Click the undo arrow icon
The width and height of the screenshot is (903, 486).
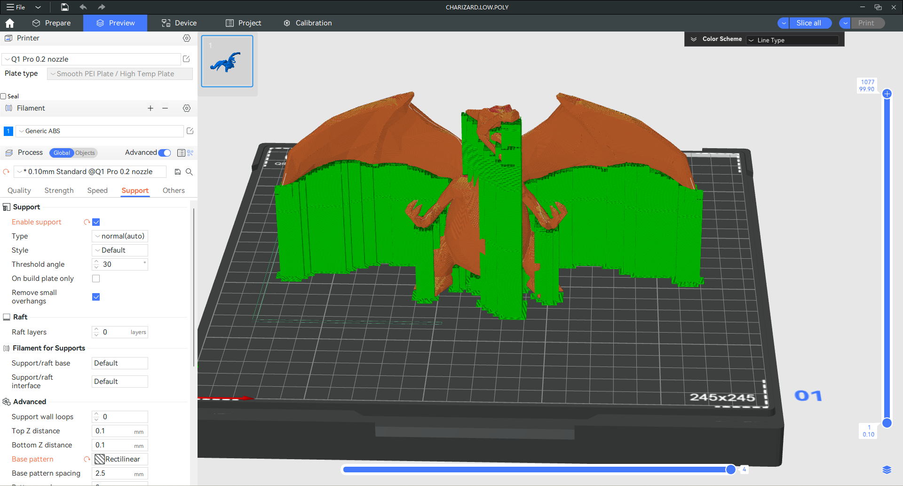[x=83, y=7]
